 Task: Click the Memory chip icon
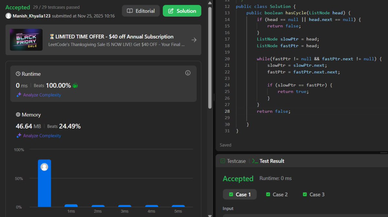(18, 114)
